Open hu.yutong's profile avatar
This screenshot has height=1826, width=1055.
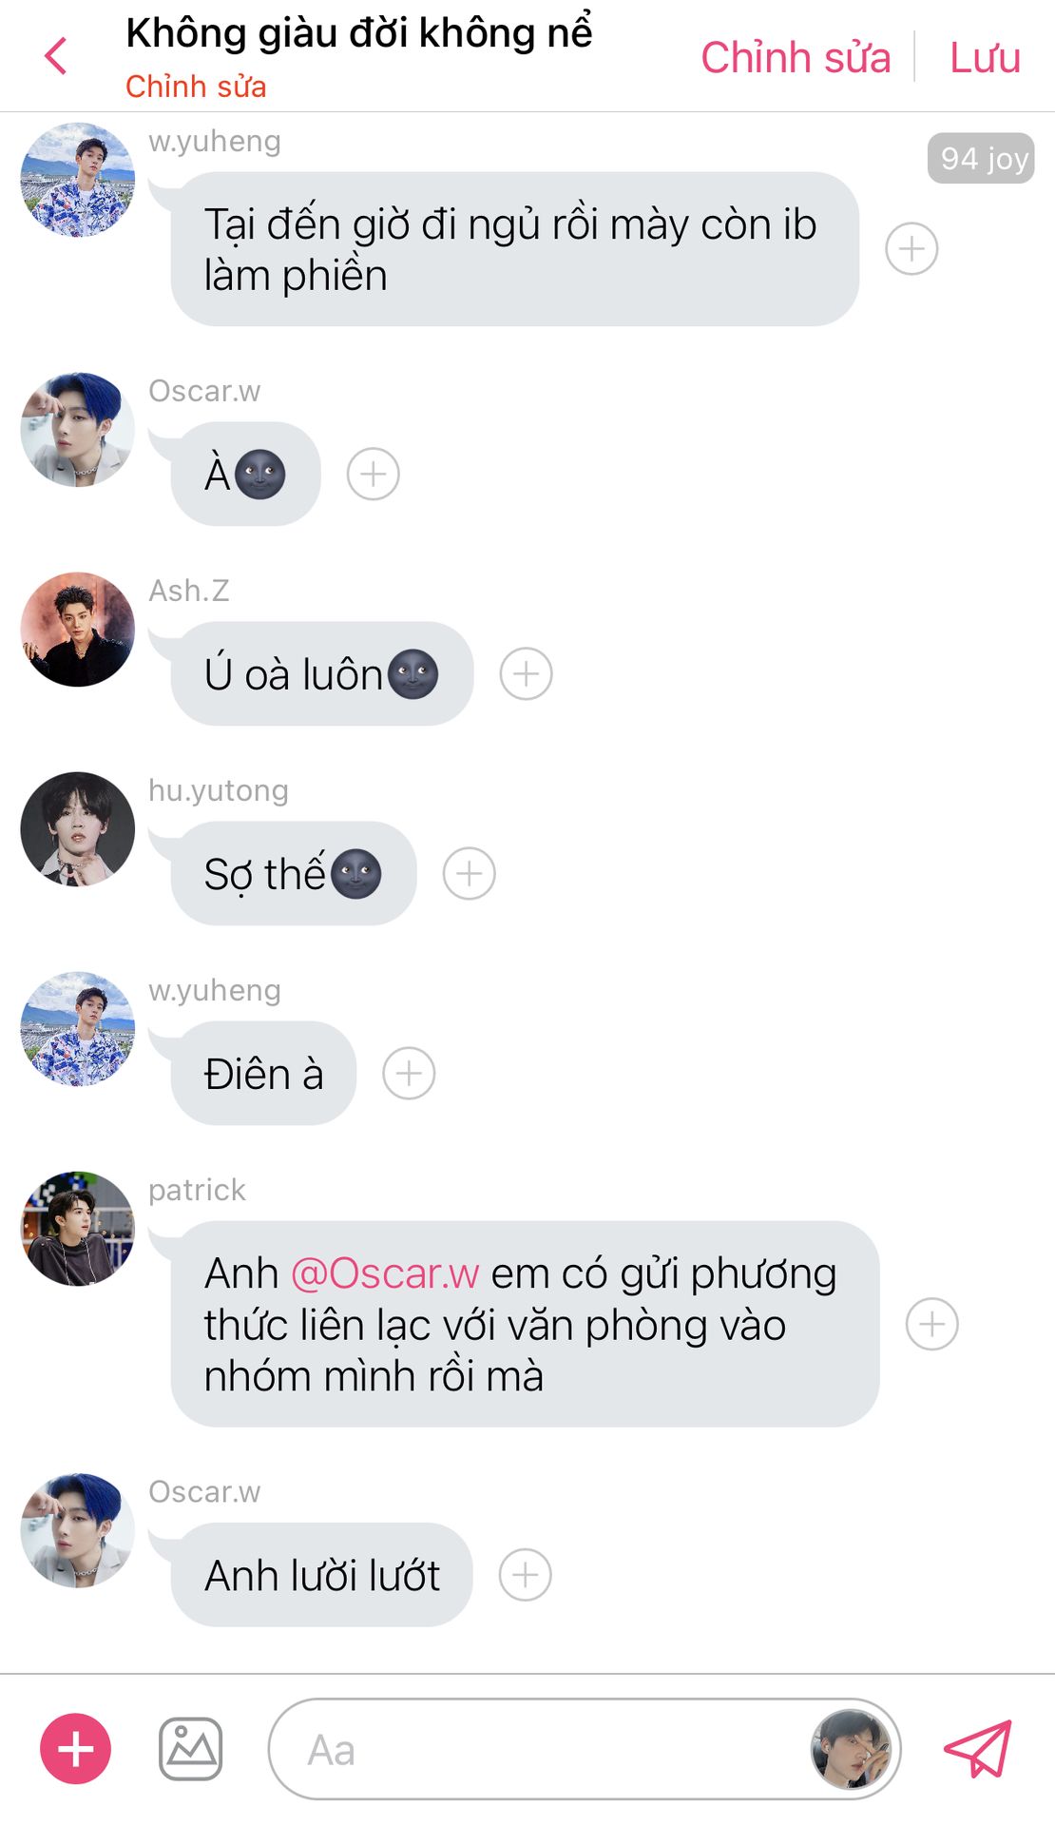coord(78,829)
